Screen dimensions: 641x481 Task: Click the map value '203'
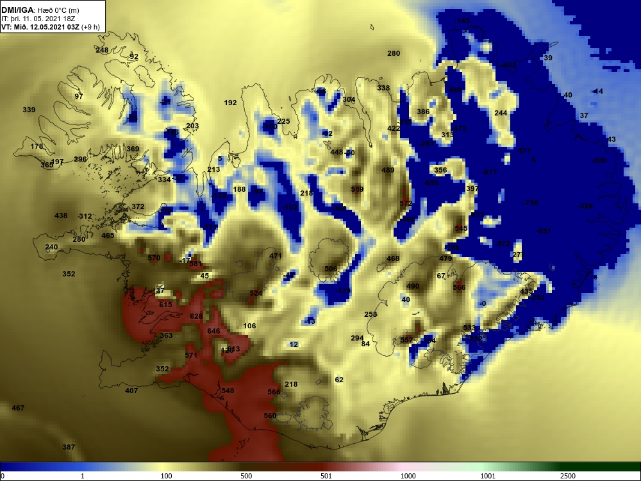click(x=192, y=126)
